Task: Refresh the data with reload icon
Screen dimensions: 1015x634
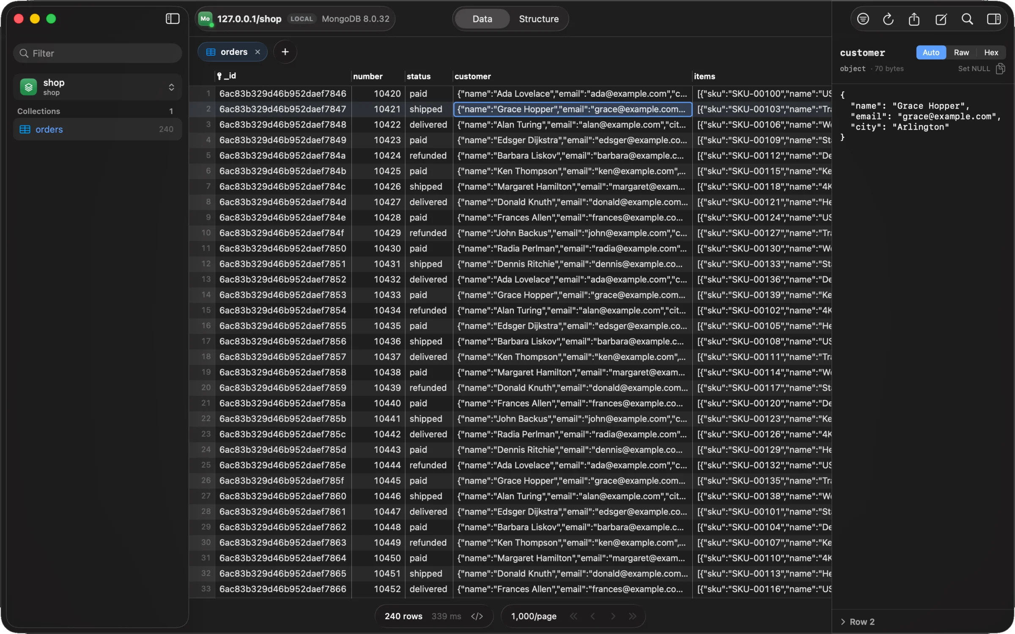Action: tap(888, 19)
